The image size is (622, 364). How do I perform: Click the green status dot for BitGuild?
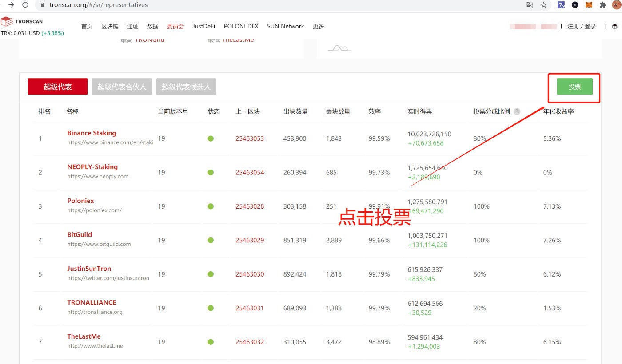pos(211,240)
